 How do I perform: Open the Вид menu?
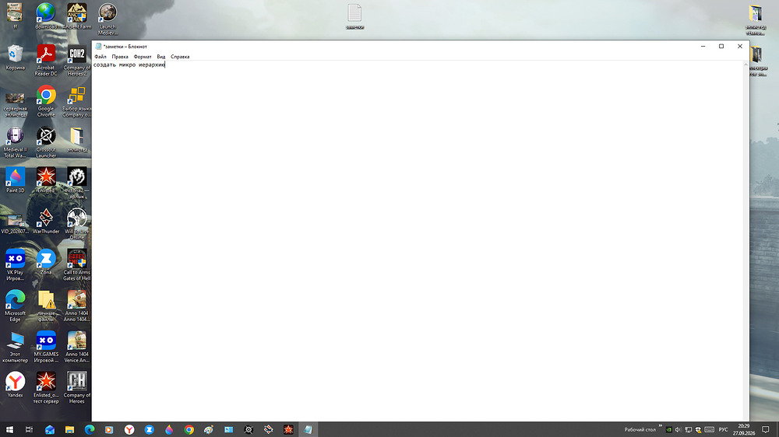tap(161, 57)
